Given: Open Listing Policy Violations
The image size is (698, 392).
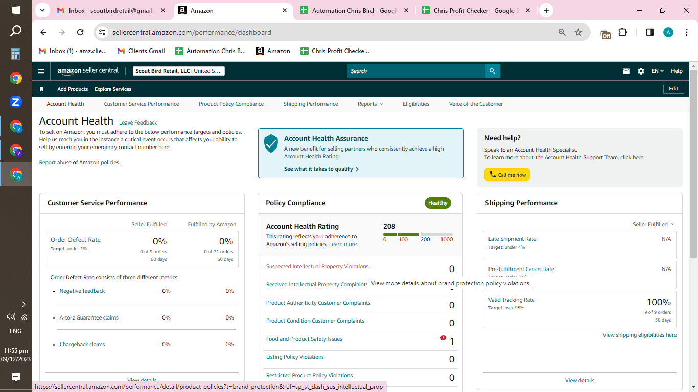Looking at the screenshot, I should [295, 357].
